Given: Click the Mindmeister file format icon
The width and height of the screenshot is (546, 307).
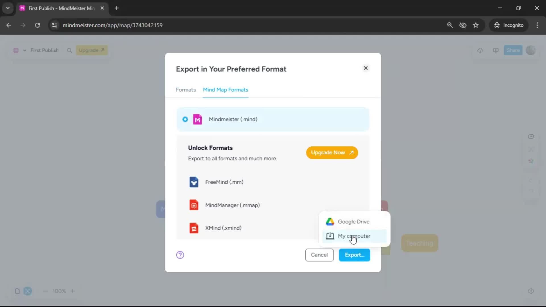Looking at the screenshot, I should [197, 119].
